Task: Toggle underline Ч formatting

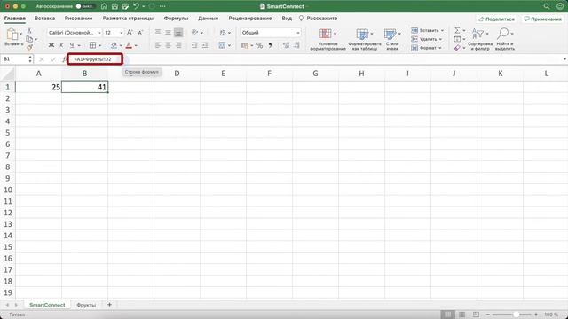Action: (71, 45)
